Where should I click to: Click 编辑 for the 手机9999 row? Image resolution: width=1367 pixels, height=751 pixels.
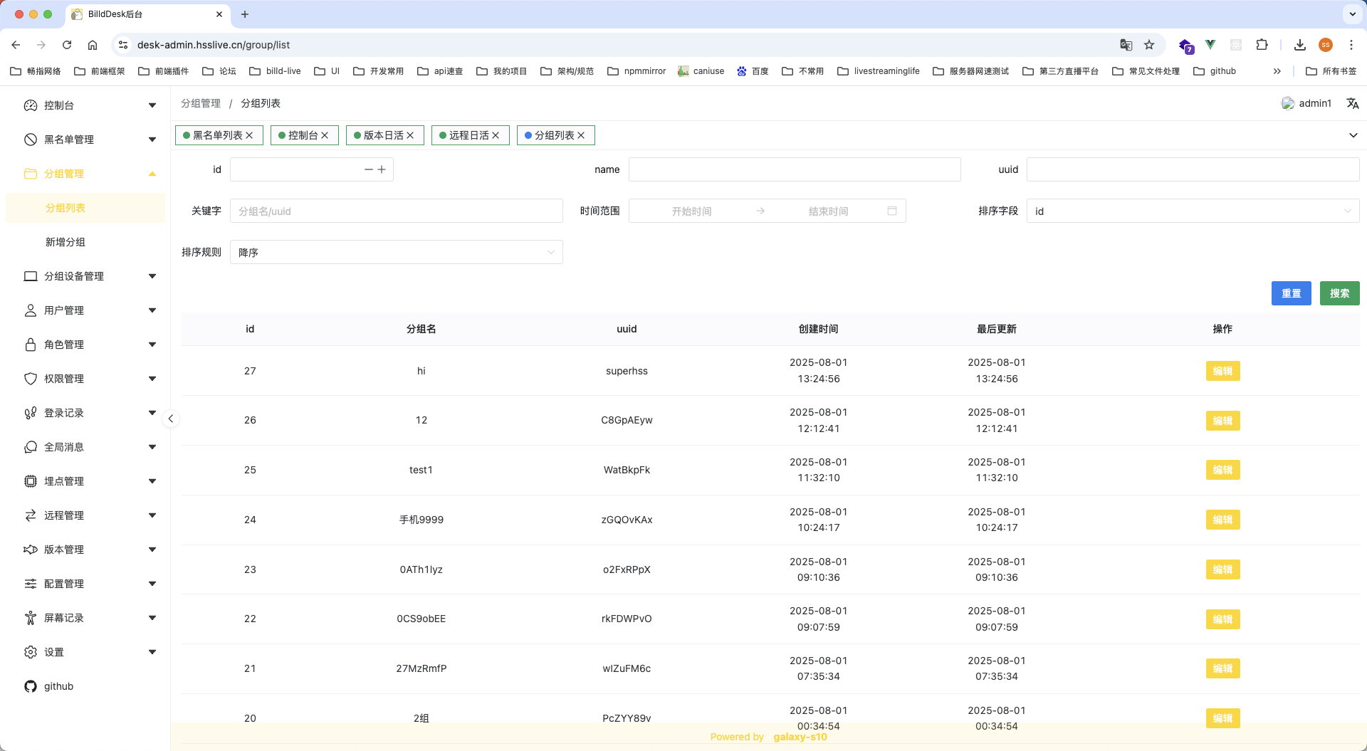(x=1222, y=520)
